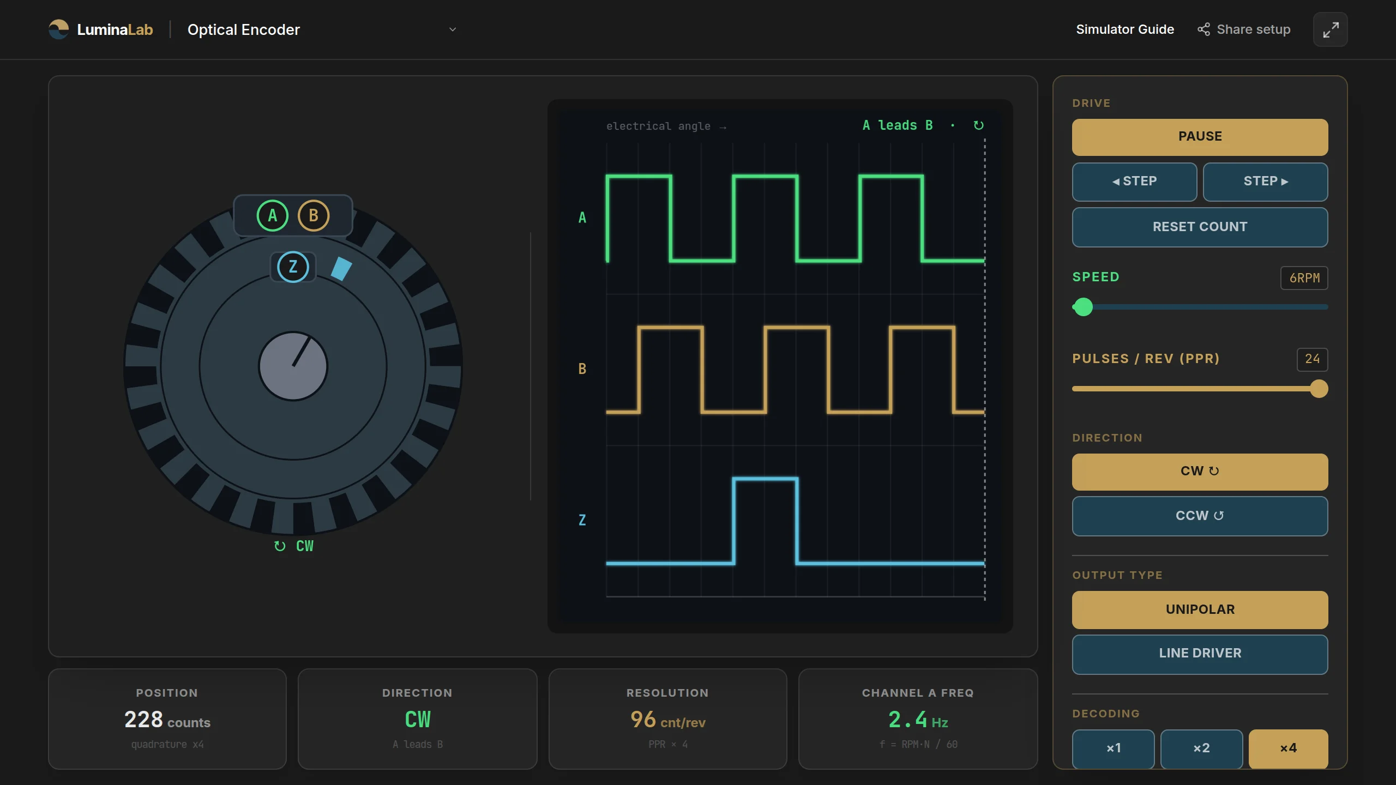1396x785 pixels.
Task: Click the channel Z trace label
Action: [x=582, y=521]
